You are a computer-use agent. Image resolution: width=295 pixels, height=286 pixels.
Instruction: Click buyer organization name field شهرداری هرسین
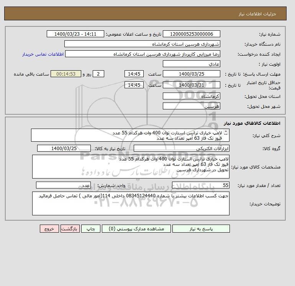(142, 44)
